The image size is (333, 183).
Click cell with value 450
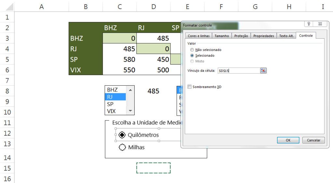pyautogui.click(x=153, y=59)
